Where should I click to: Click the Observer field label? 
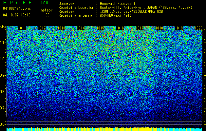pos(66,4)
